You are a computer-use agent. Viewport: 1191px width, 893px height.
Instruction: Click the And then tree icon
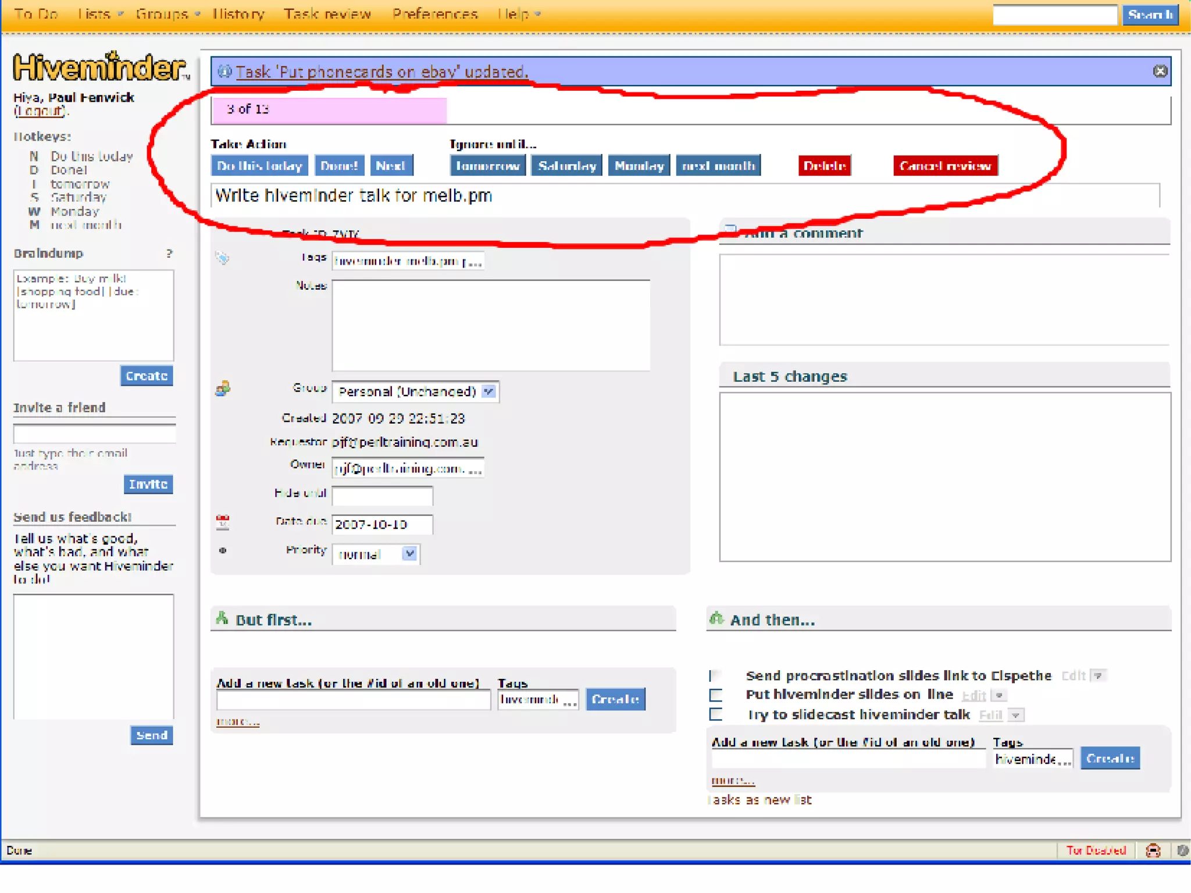(716, 618)
